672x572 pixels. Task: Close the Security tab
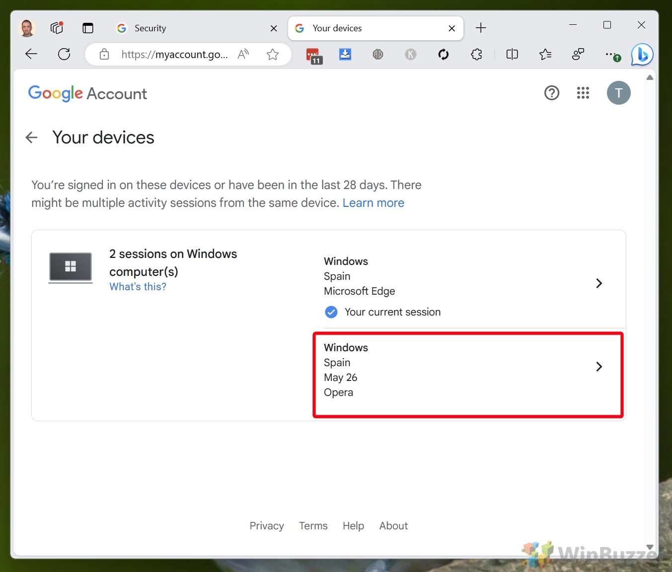(274, 28)
